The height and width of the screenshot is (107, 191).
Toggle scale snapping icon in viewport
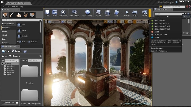[x=134, y=22]
